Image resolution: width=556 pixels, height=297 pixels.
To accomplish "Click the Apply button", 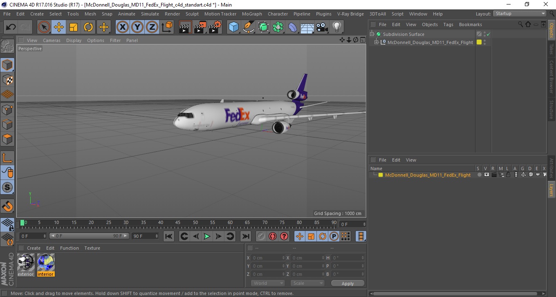I will point(347,283).
